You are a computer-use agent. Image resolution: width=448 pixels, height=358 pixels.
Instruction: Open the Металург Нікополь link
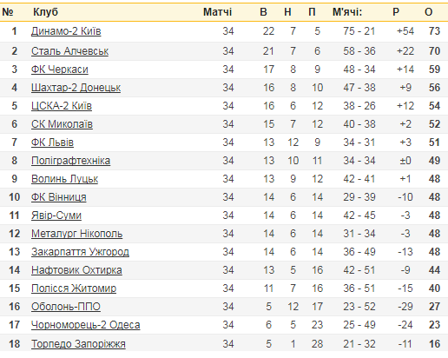click(x=76, y=234)
